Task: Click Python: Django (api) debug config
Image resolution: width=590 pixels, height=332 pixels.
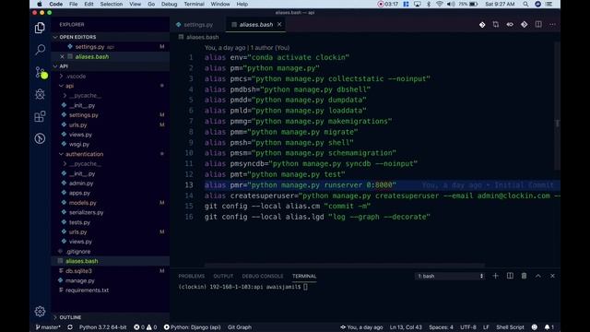Action: click(193, 327)
